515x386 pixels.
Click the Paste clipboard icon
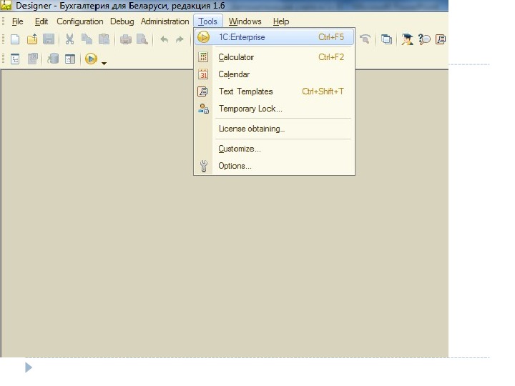tap(104, 39)
